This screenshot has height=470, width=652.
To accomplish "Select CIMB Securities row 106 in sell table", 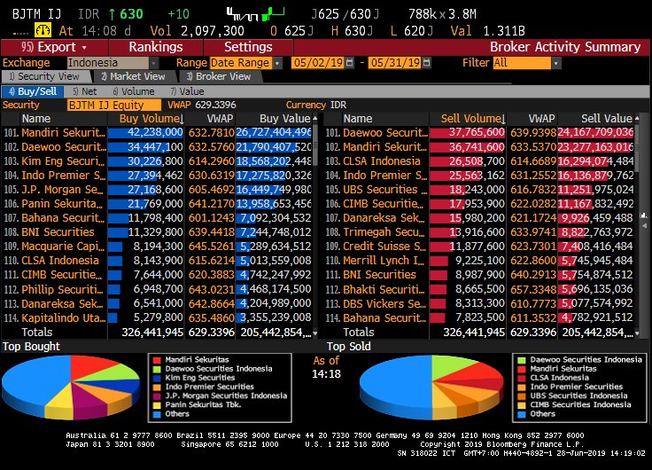I will pyautogui.click(x=478, y=204).
